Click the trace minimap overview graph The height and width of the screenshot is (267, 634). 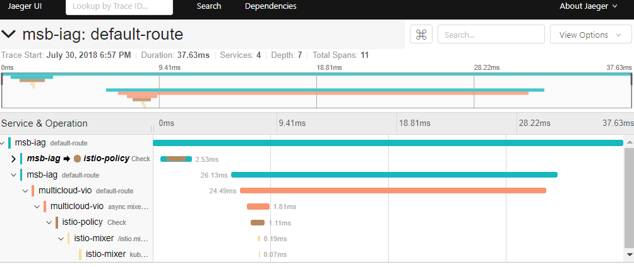point(316,91)
